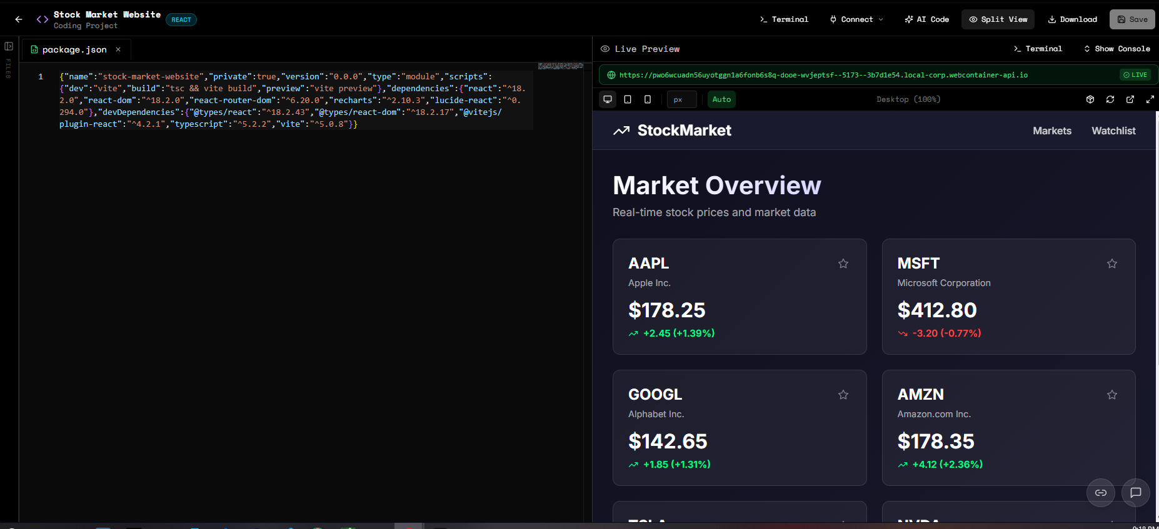Click the $178.35 Amazon price
Viewport: 1159px width, 529px height.
(x=936, y=442)
